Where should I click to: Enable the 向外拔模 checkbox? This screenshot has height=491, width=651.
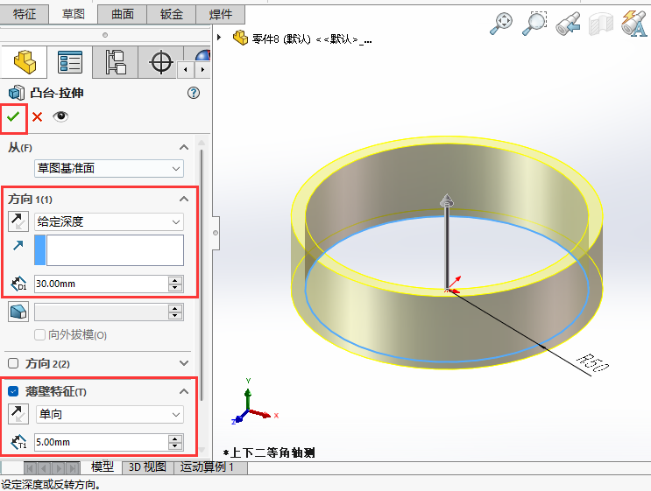[x=39, y=334]
